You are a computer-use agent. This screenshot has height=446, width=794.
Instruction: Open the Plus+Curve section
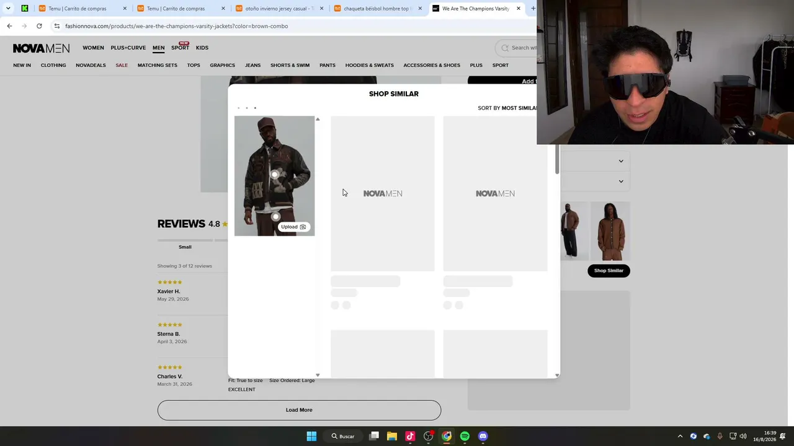128,48
